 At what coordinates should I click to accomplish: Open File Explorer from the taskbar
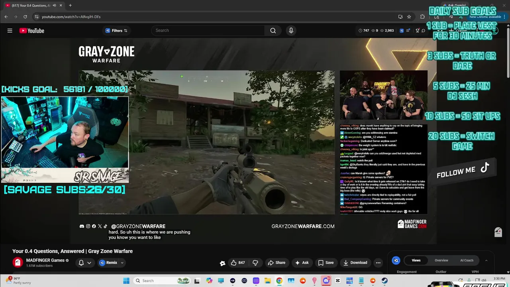(267, 281)
